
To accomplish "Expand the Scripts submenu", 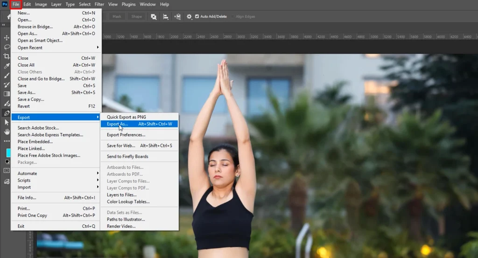I will [56, 181].
